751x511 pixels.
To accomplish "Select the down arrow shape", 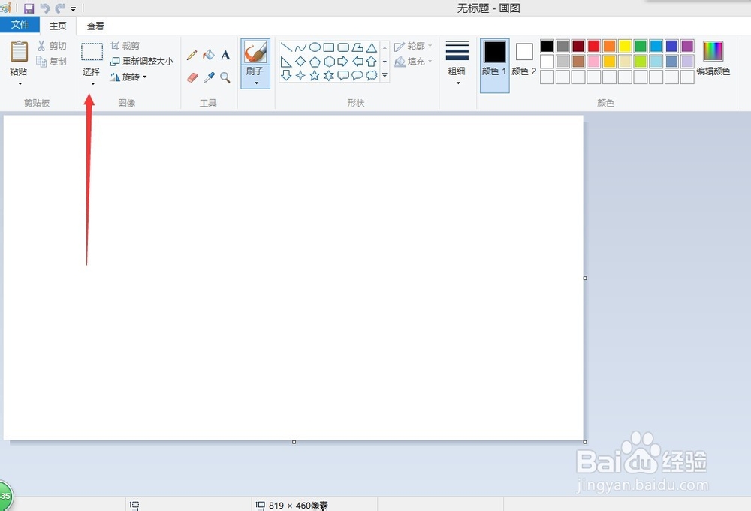I will [x=286, y=75].
